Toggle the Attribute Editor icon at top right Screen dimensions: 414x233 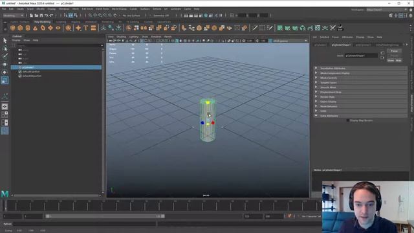click(400, 16)
